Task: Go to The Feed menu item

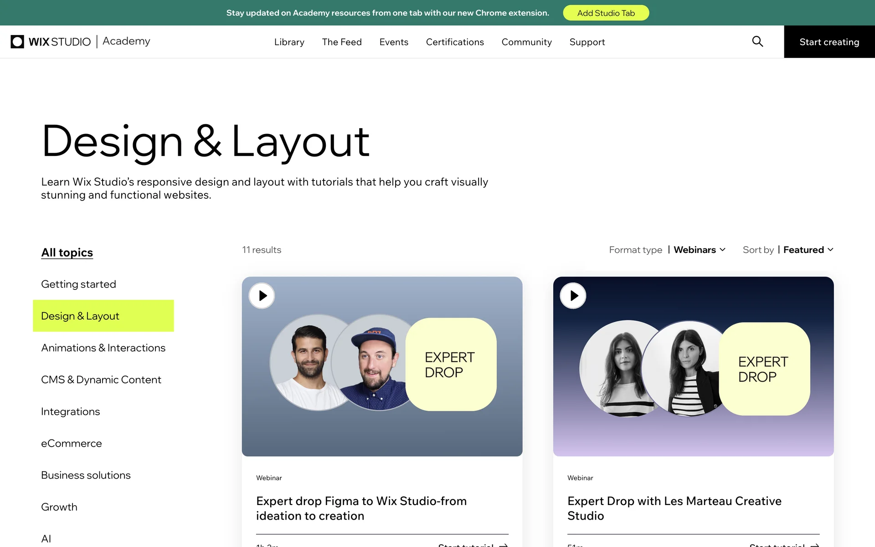Action: pos(342,42)
